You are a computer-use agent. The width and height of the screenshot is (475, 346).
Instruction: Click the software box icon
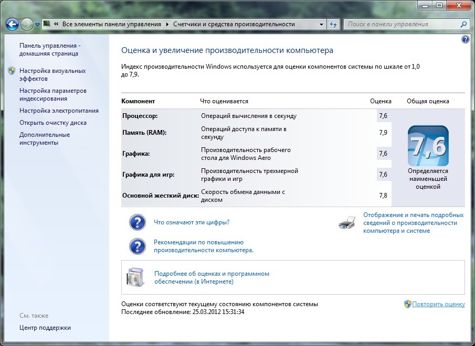(135, 277)
